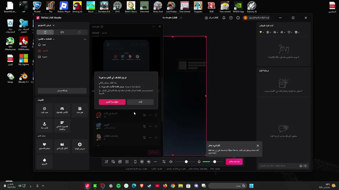Open the emoji picker in the comment box
Viewport: 339px width, 190px height.
tap(301, 166)
